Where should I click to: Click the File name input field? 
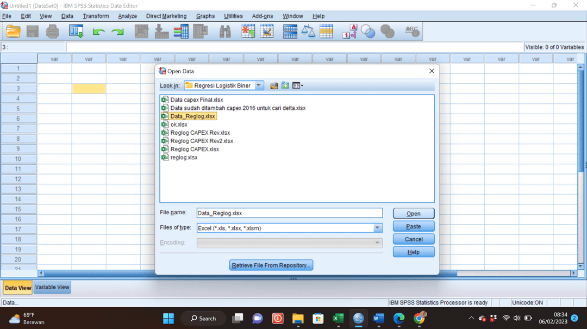click(x=289, y=213)
